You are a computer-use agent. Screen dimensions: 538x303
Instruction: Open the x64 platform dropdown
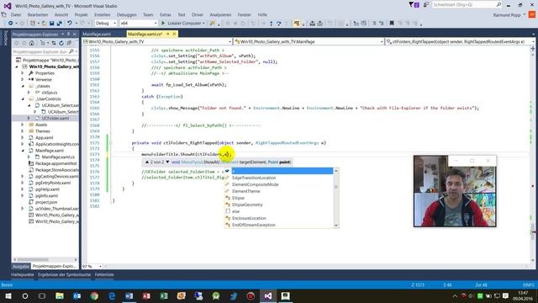(x=139, y=24)
